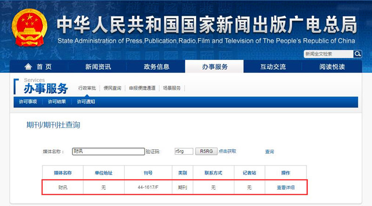Click the national emblem logo
This screenshot has height=206, width=372.
pos(29,28)
